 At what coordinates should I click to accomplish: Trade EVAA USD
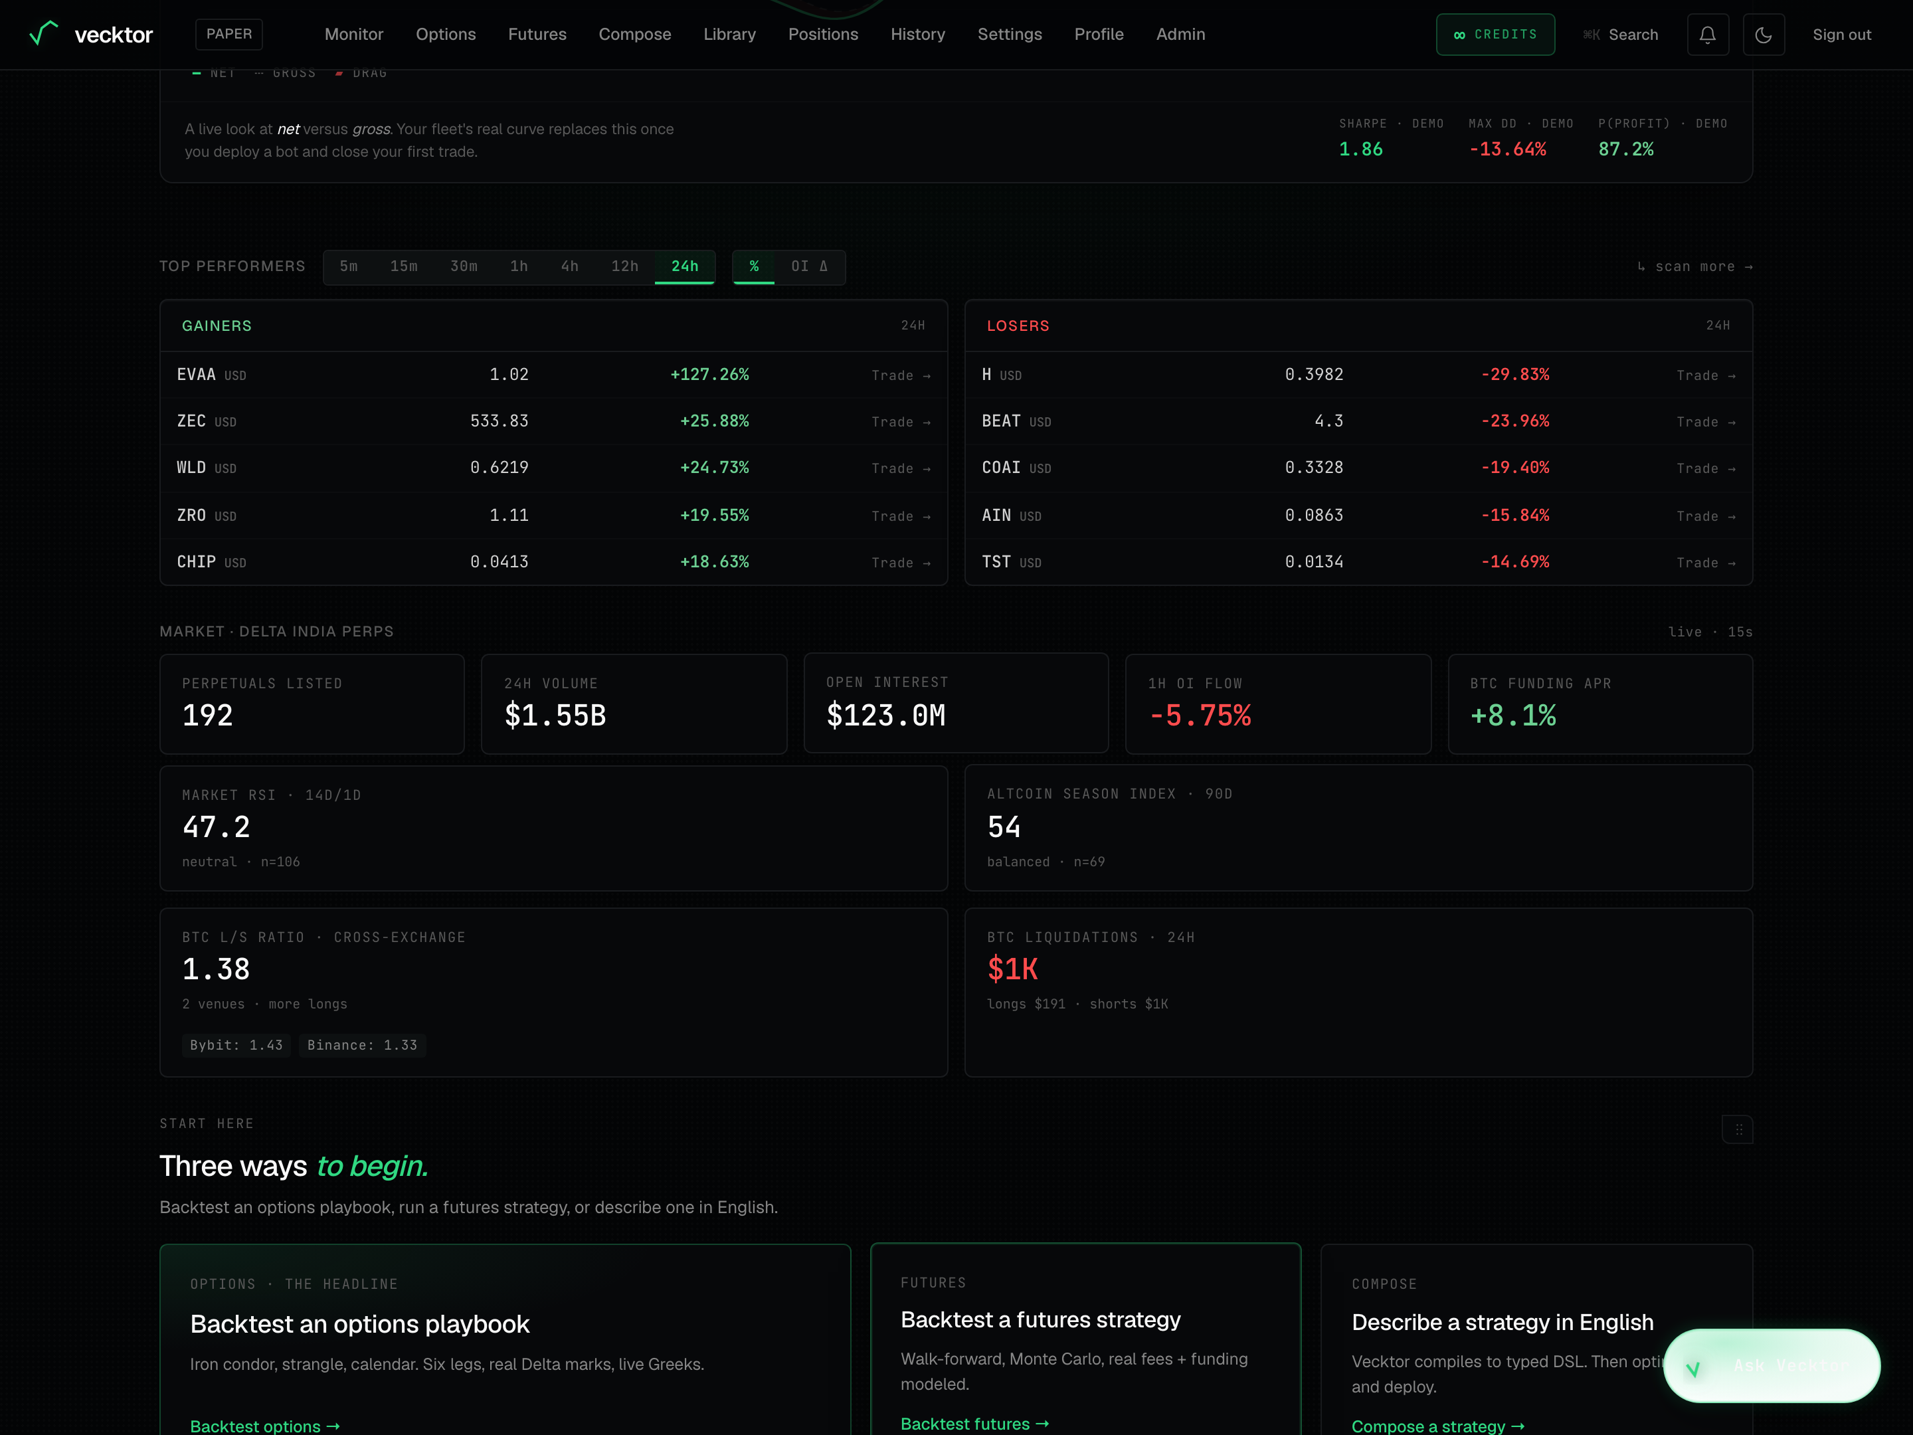point(901,375)
